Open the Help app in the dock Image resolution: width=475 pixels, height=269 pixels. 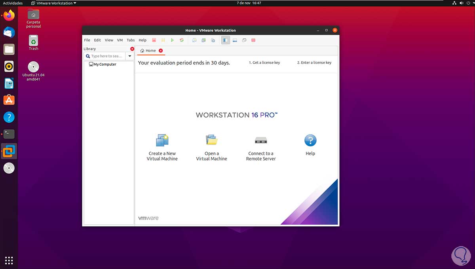pyautogui.click(x=9, y=117)
